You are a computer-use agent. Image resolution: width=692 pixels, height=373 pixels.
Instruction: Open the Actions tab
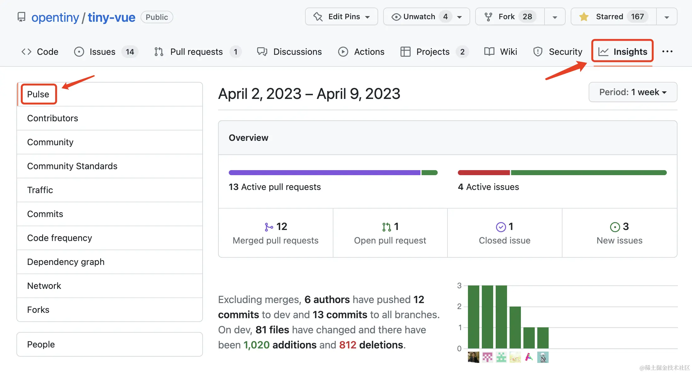point(361,52)
